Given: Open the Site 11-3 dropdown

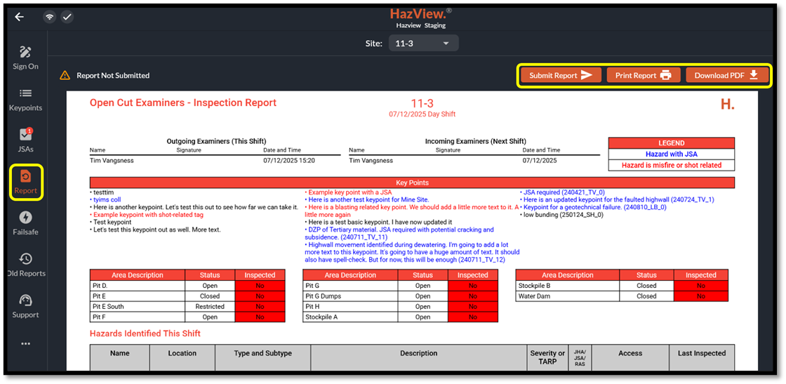Looking at the screenshot, I should [422, 44].
